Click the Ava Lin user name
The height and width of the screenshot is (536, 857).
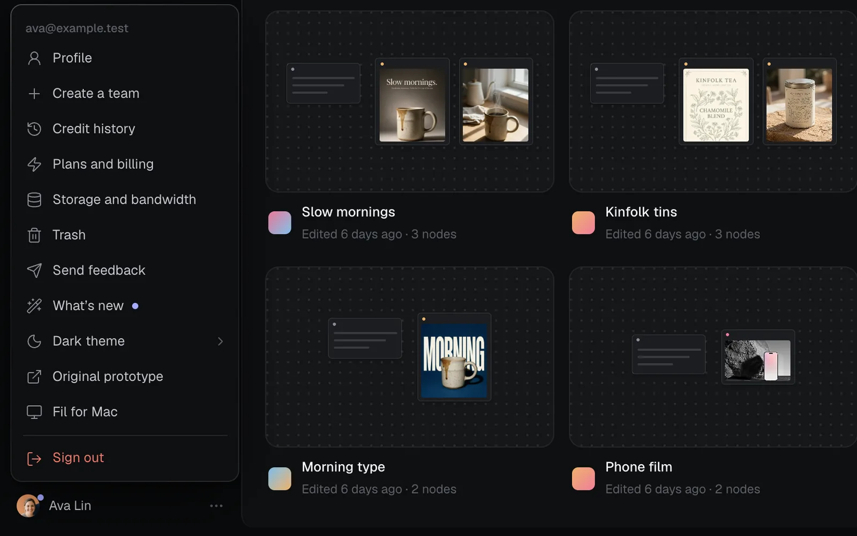[70, 505]
